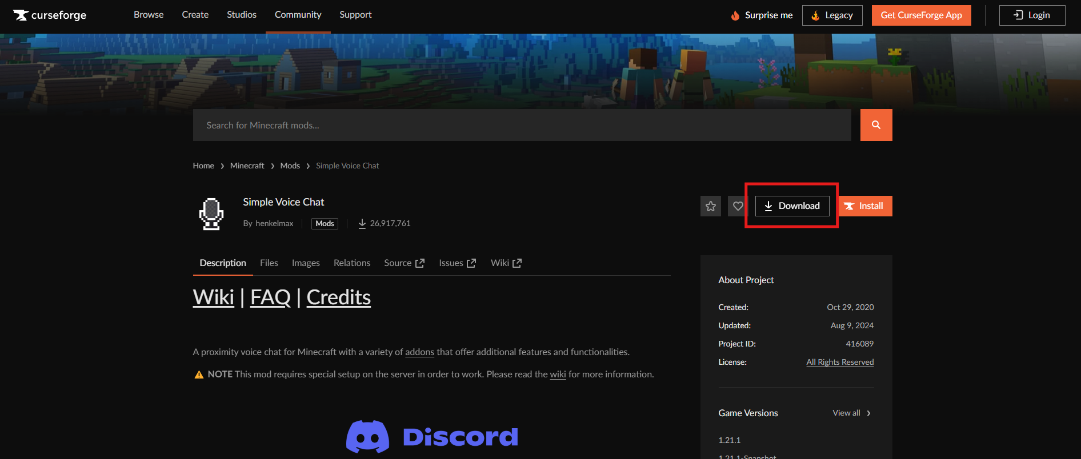Click the Updated date Aug 9, 2024

pyautogui.click(x=852, y=325)
